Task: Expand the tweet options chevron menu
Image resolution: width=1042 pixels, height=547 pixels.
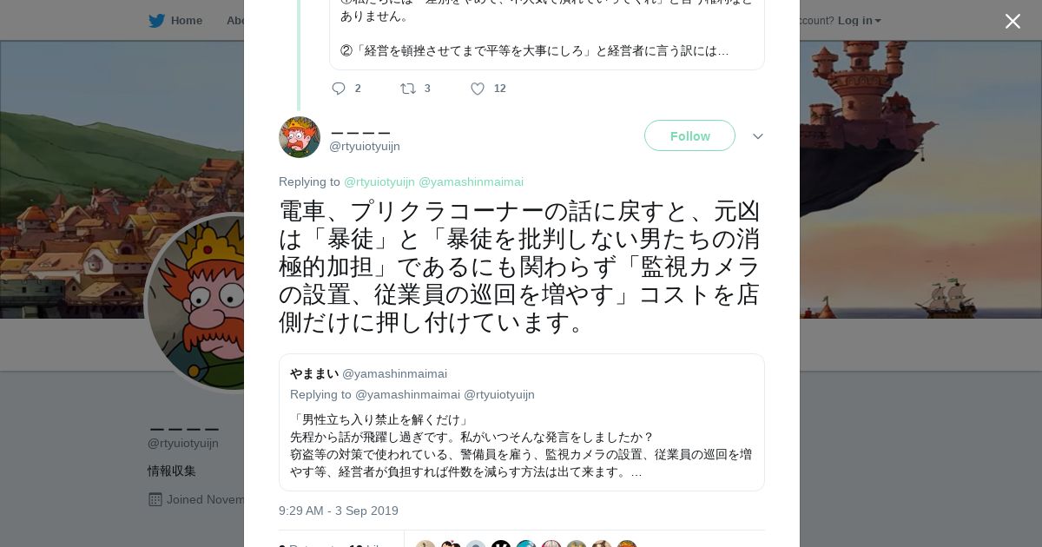Action: pyautogui.click(x=757, y=136)
